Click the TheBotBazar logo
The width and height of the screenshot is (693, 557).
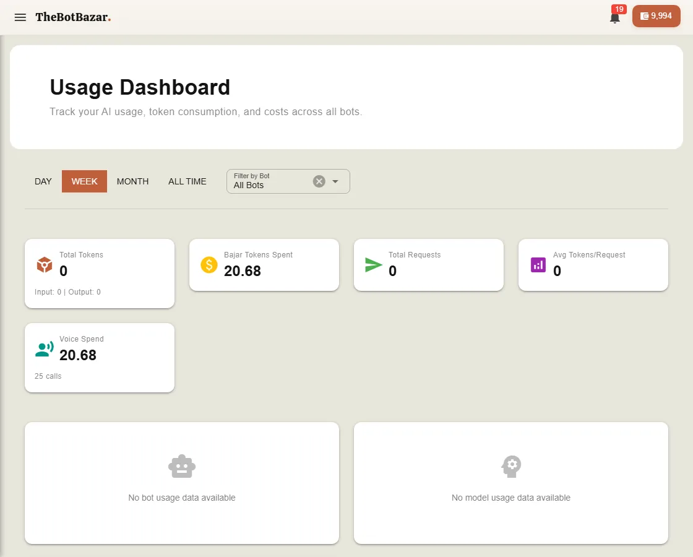[73, 17]
